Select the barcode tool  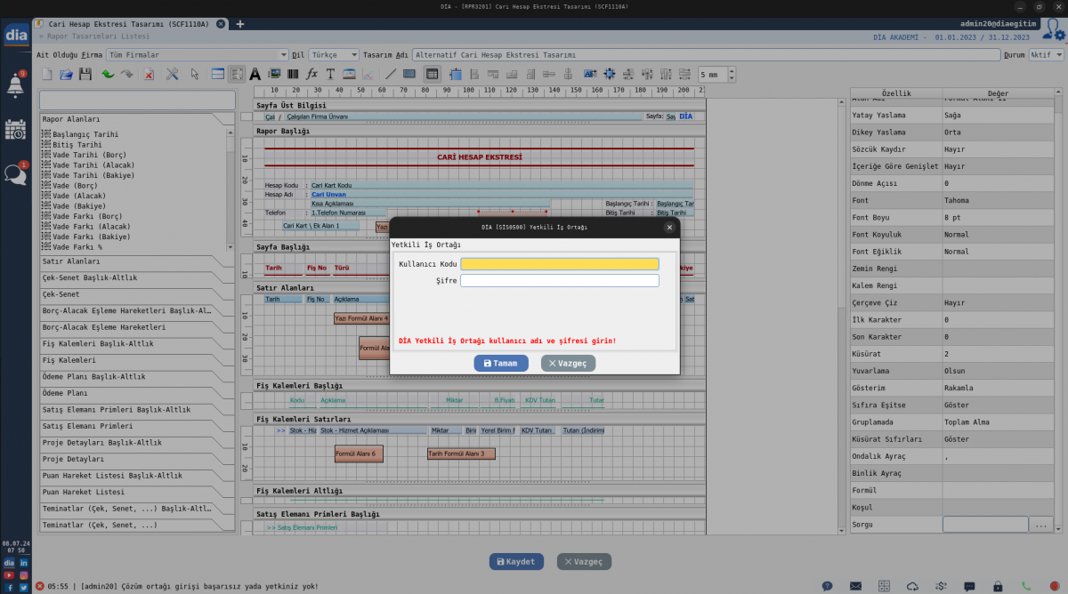pyautogui.click(x=293, y=74)
